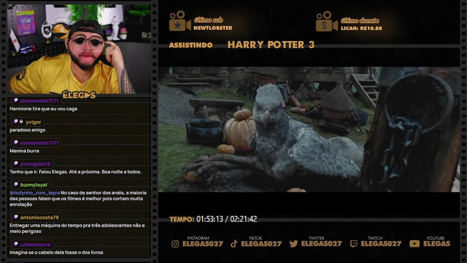Click the NEWTLOBSTER subscriber name
The image size is (467, 263).
(x=213, y=28)
